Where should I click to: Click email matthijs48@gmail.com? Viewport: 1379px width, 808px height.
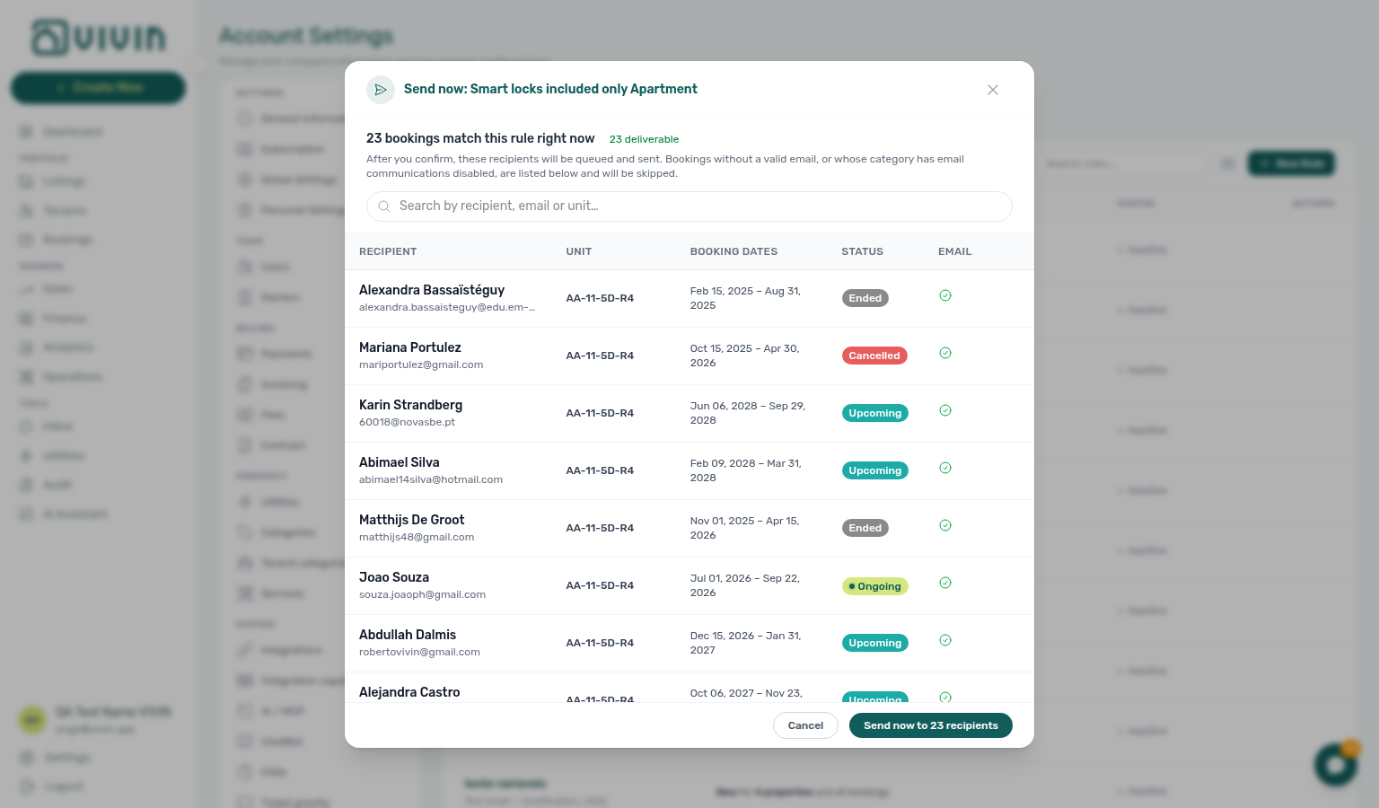point(417,537)
